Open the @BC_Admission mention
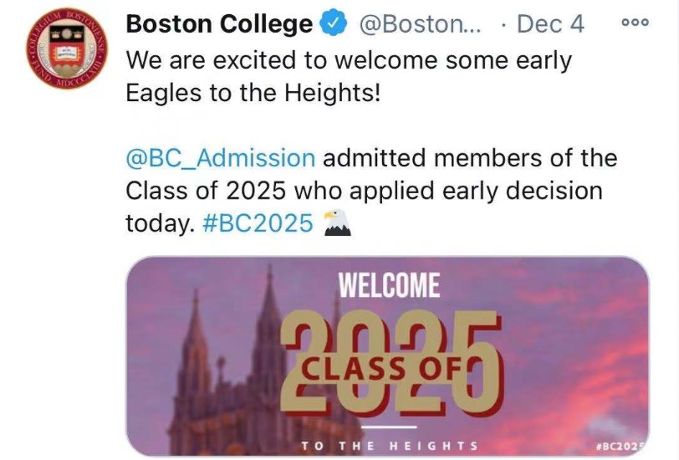This screenshot has height=460, width=679. coord(220,157)
